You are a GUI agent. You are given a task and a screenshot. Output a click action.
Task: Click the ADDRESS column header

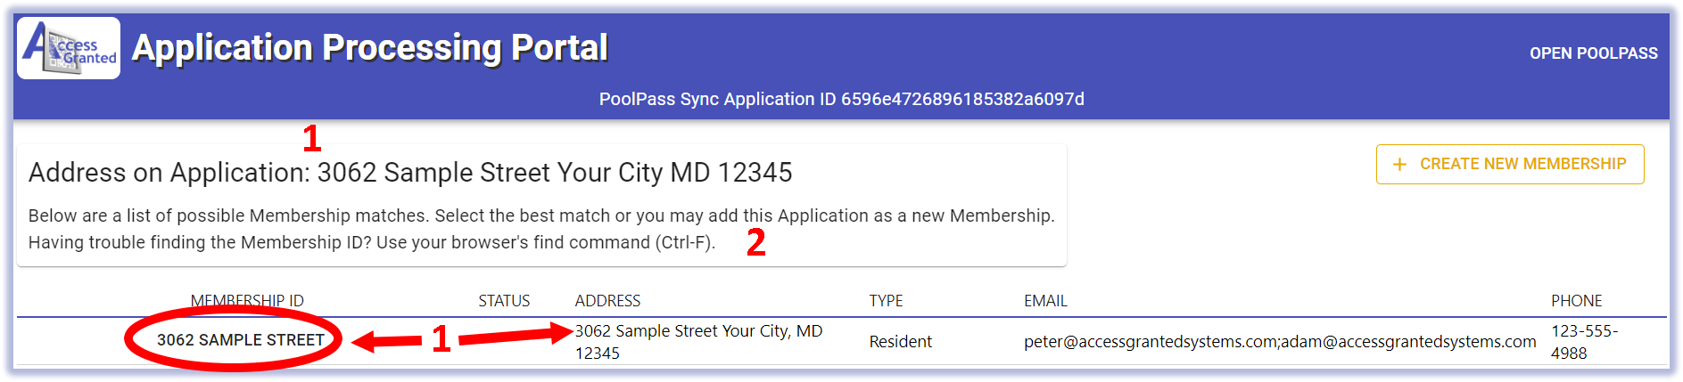(x=607, y=301)
